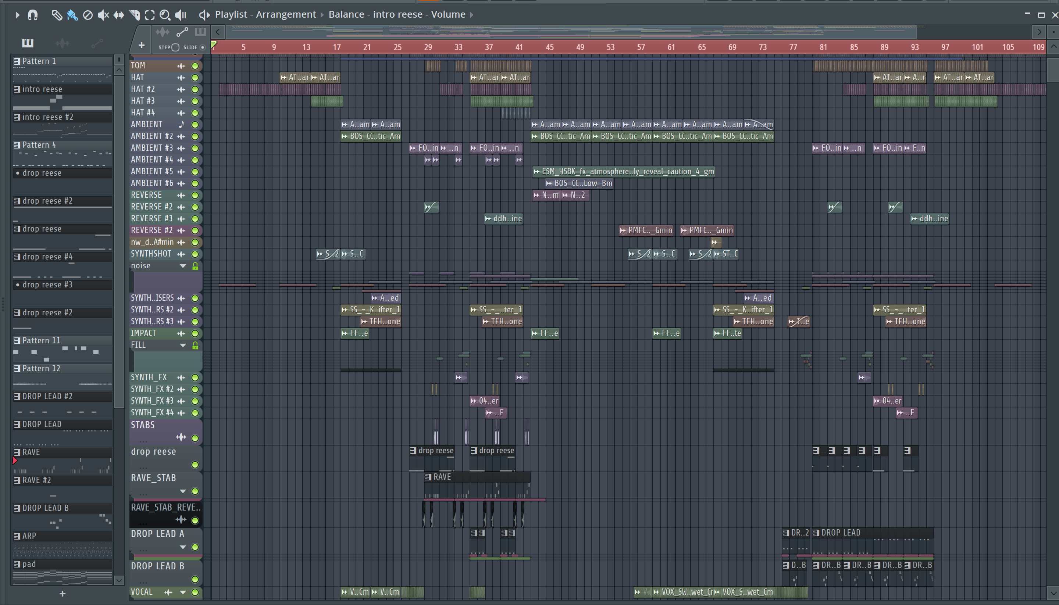Click the speaker icon before the Playlist title
The height and width of the screenshot is (605, 1059).
coord(204,15)
